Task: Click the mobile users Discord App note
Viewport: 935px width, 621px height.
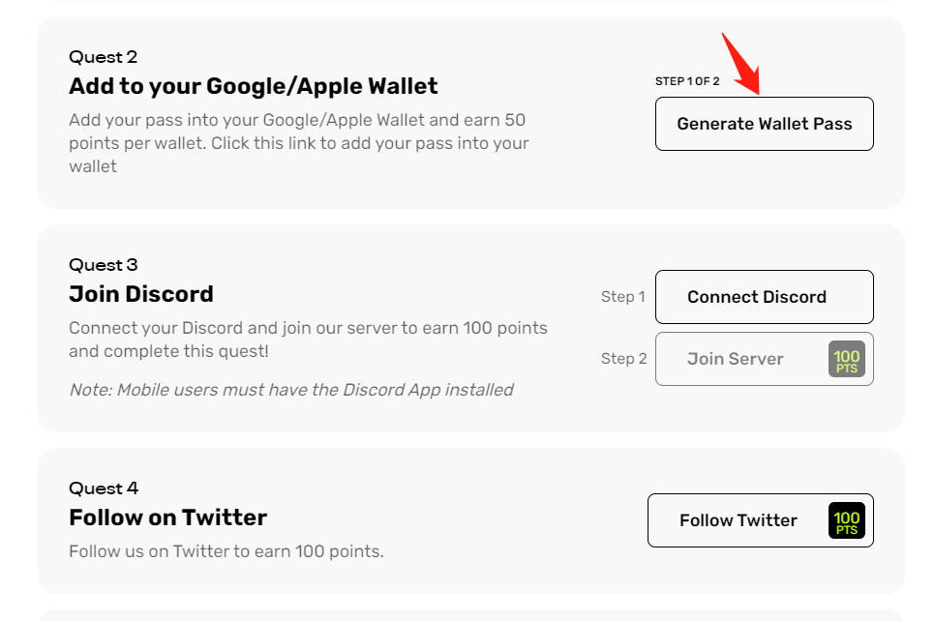Action: click(x=290, y=390)
